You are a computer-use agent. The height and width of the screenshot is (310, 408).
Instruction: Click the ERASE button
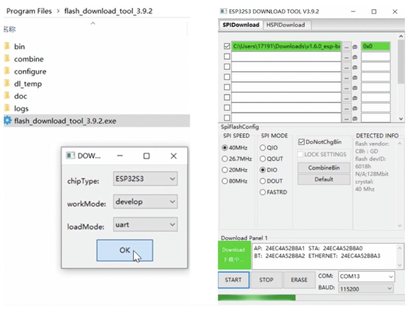[299, 280]
